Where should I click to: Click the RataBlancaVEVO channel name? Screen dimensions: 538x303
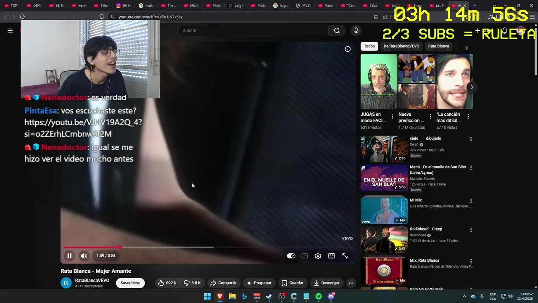tap(92, 280)
